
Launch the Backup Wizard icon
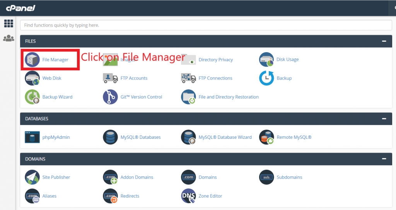click(x=32, y=97)
